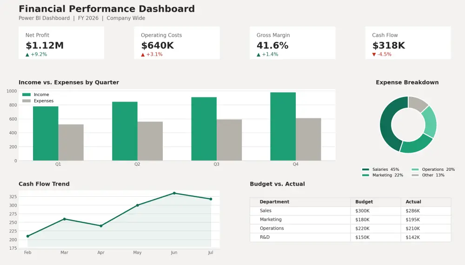Select the Expenses legend color swatch
Image resolution: width=465 pixels, height=265 pixels.
point(27,101)
